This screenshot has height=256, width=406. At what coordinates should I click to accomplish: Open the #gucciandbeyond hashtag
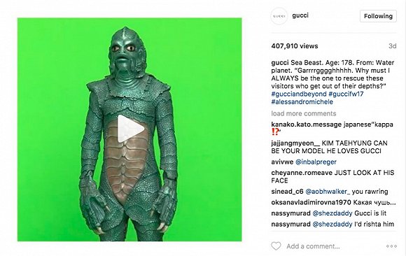point(299,94)
